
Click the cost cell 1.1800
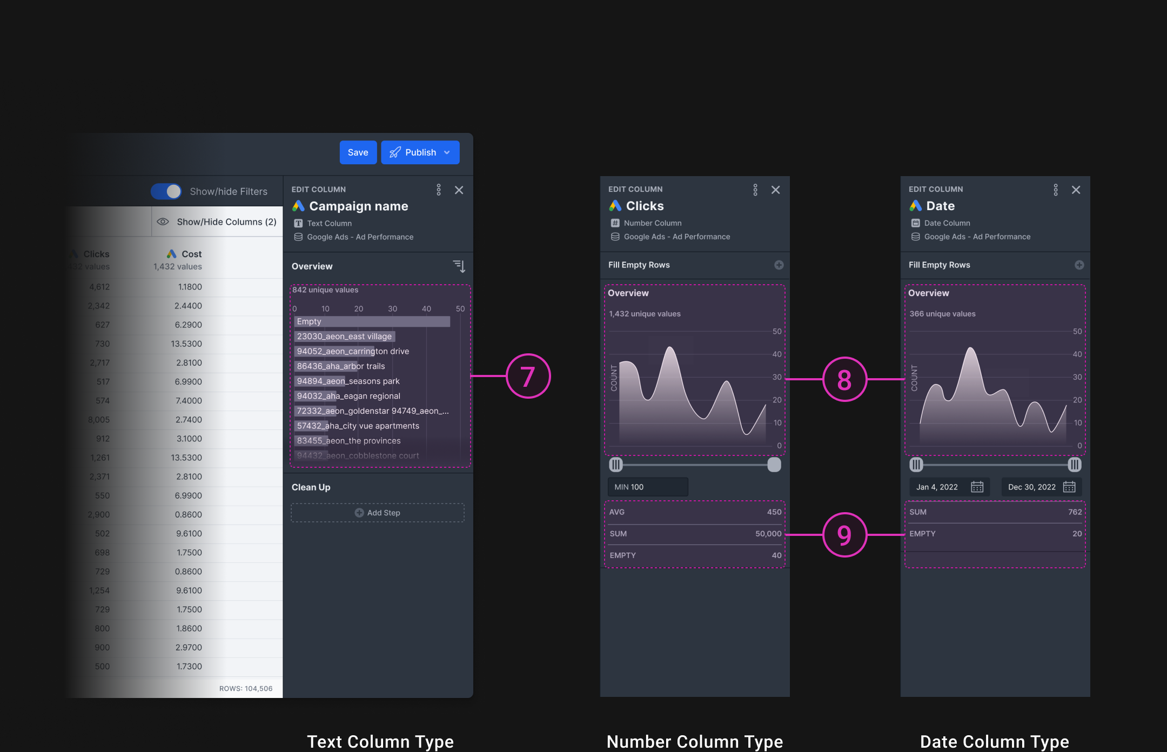tap(190, 287)
